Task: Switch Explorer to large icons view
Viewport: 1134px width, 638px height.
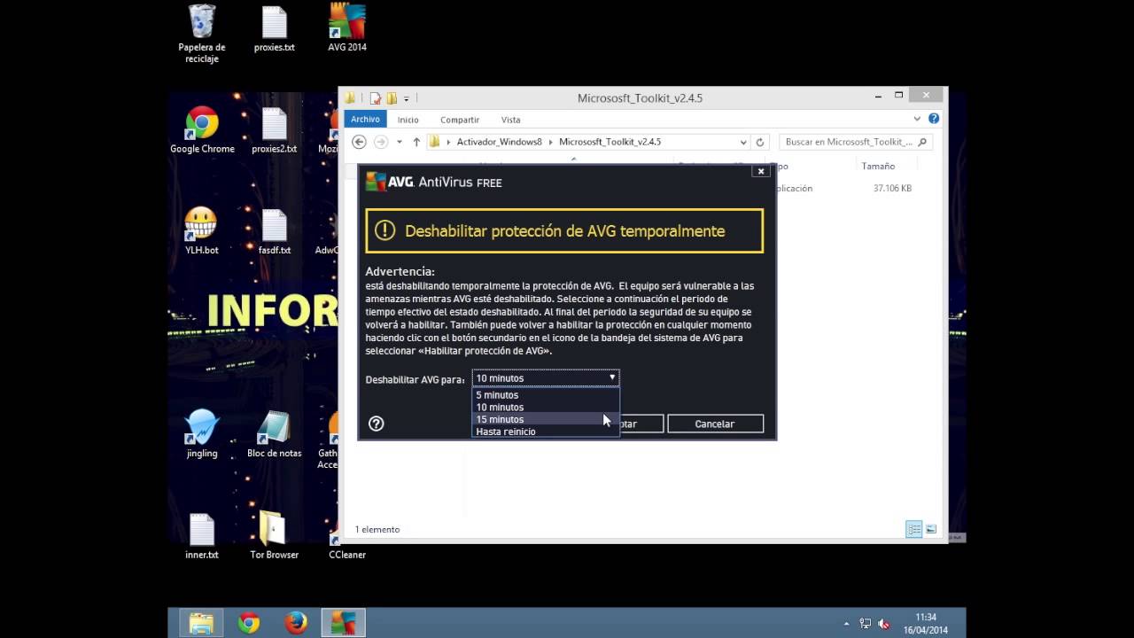Action: pos(931,529)
